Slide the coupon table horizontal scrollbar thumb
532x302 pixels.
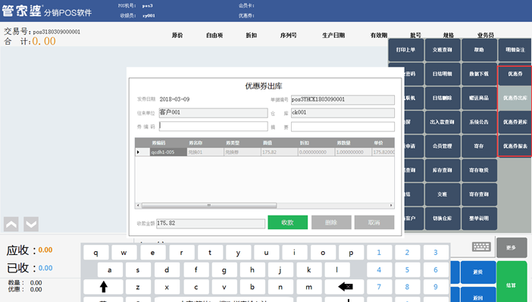click(209, 206)
